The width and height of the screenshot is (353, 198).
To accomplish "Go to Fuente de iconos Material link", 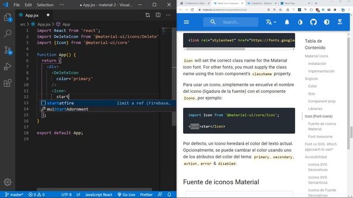I will tap(322, 127).
